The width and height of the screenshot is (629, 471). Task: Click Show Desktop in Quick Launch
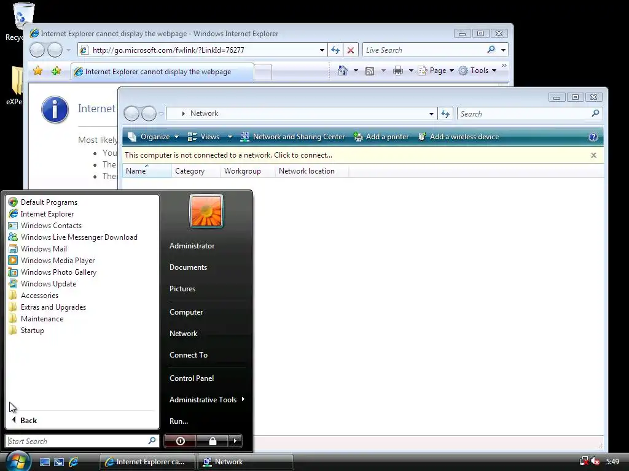44,462
